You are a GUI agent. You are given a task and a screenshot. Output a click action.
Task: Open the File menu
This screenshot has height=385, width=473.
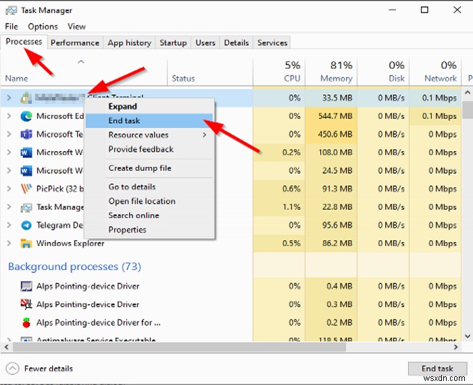click(x=11, y=26)
